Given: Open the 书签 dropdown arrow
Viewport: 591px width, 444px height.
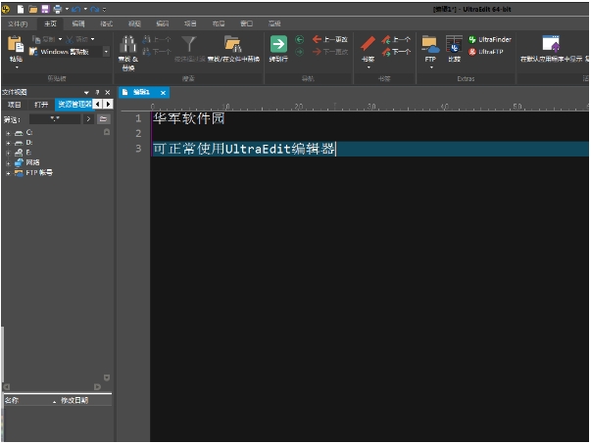Looking at the screenshot, I should 369,67.
